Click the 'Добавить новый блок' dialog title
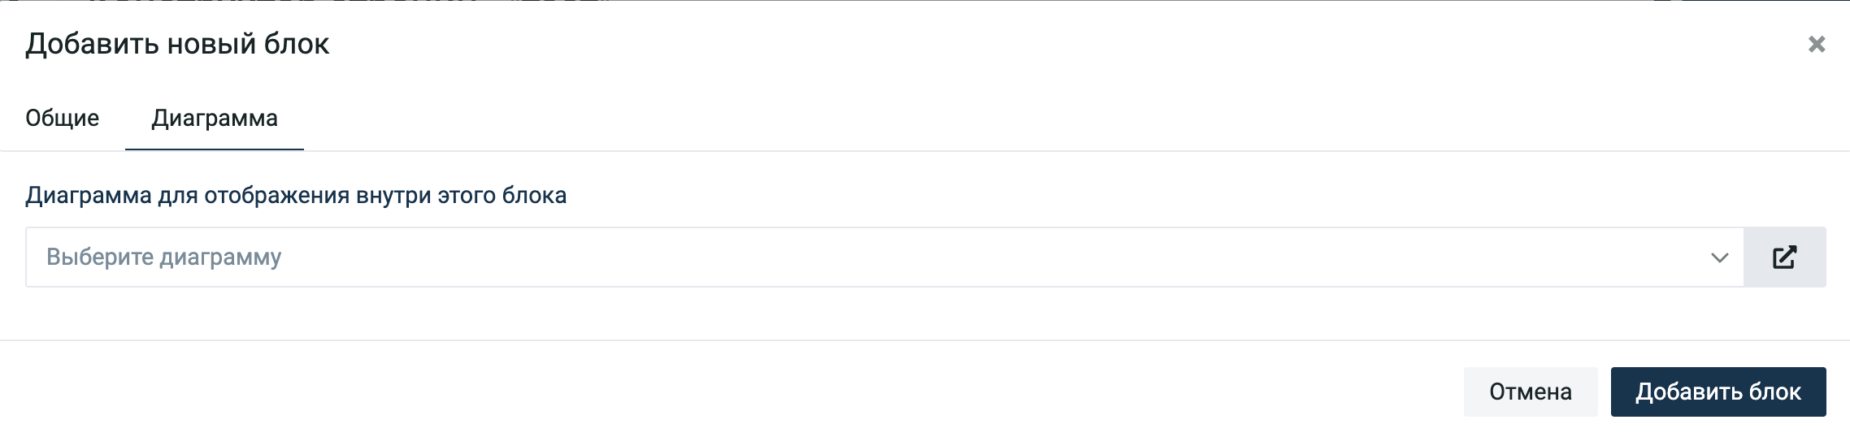 click(x=177, y=44)
